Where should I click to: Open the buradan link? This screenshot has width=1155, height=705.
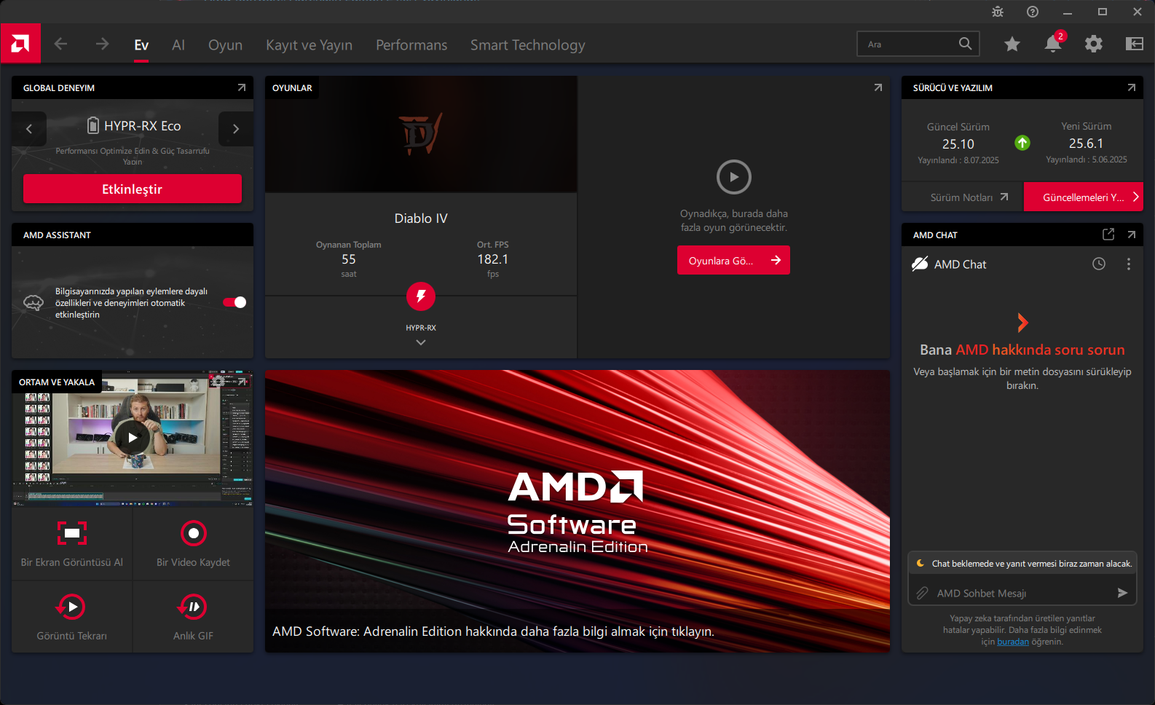tap(1013, 642)
